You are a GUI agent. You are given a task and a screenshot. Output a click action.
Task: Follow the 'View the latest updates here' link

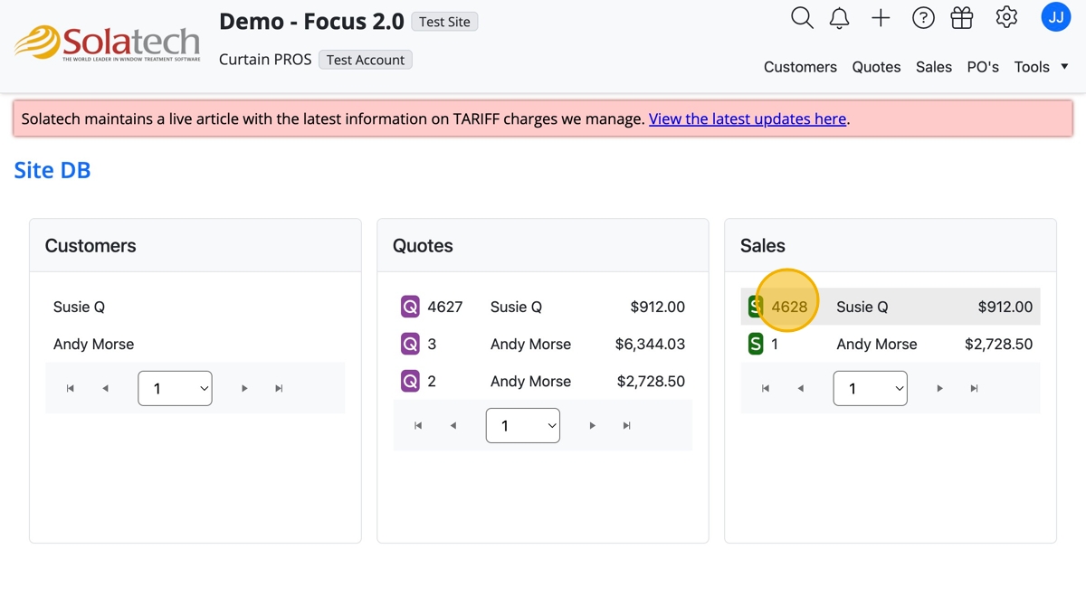tap(748, 118)
